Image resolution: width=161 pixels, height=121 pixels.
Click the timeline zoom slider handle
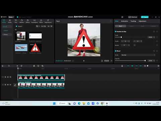(x=148, y=66)
